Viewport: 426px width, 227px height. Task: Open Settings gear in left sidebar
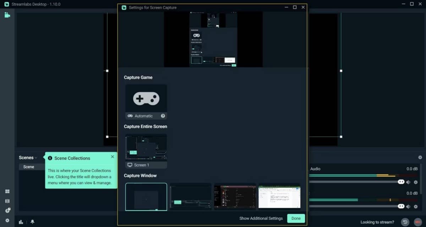pyautogui.click(x=7, y=220)
